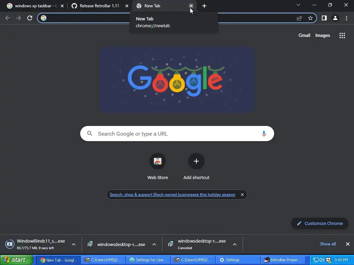Image resolution: width=354 pixels, height=265 pixels.
Task: Click the Share this page icon
Action: click(x=299, y=18)
